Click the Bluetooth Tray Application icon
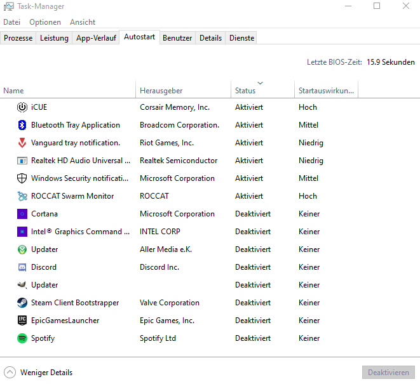The height and width of the screenshot is (384, 420). pos(22,125)
